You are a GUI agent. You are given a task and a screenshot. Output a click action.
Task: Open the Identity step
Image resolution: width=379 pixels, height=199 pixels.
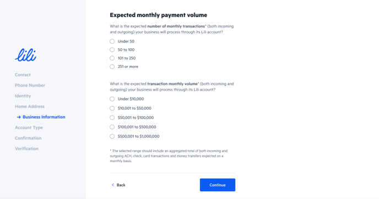(x=23, y=96)
